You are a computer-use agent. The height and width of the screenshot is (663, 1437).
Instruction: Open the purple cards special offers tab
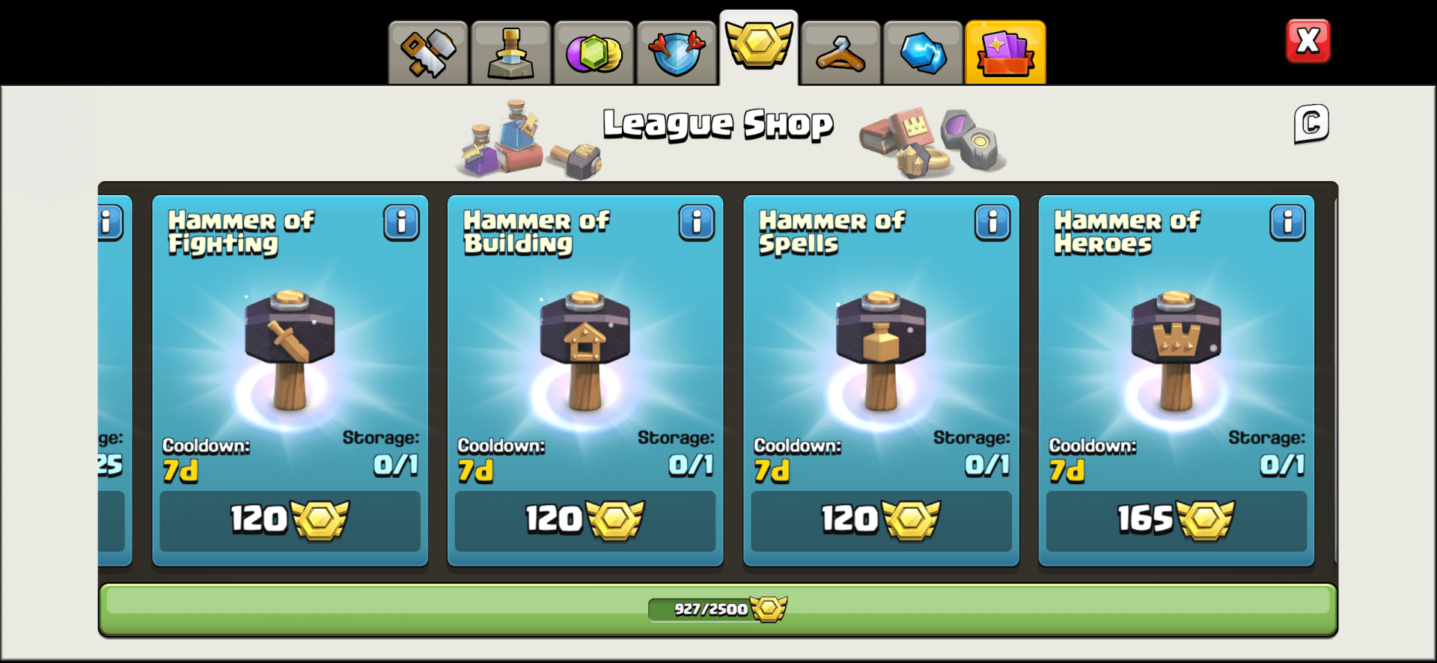[1006, 52]
